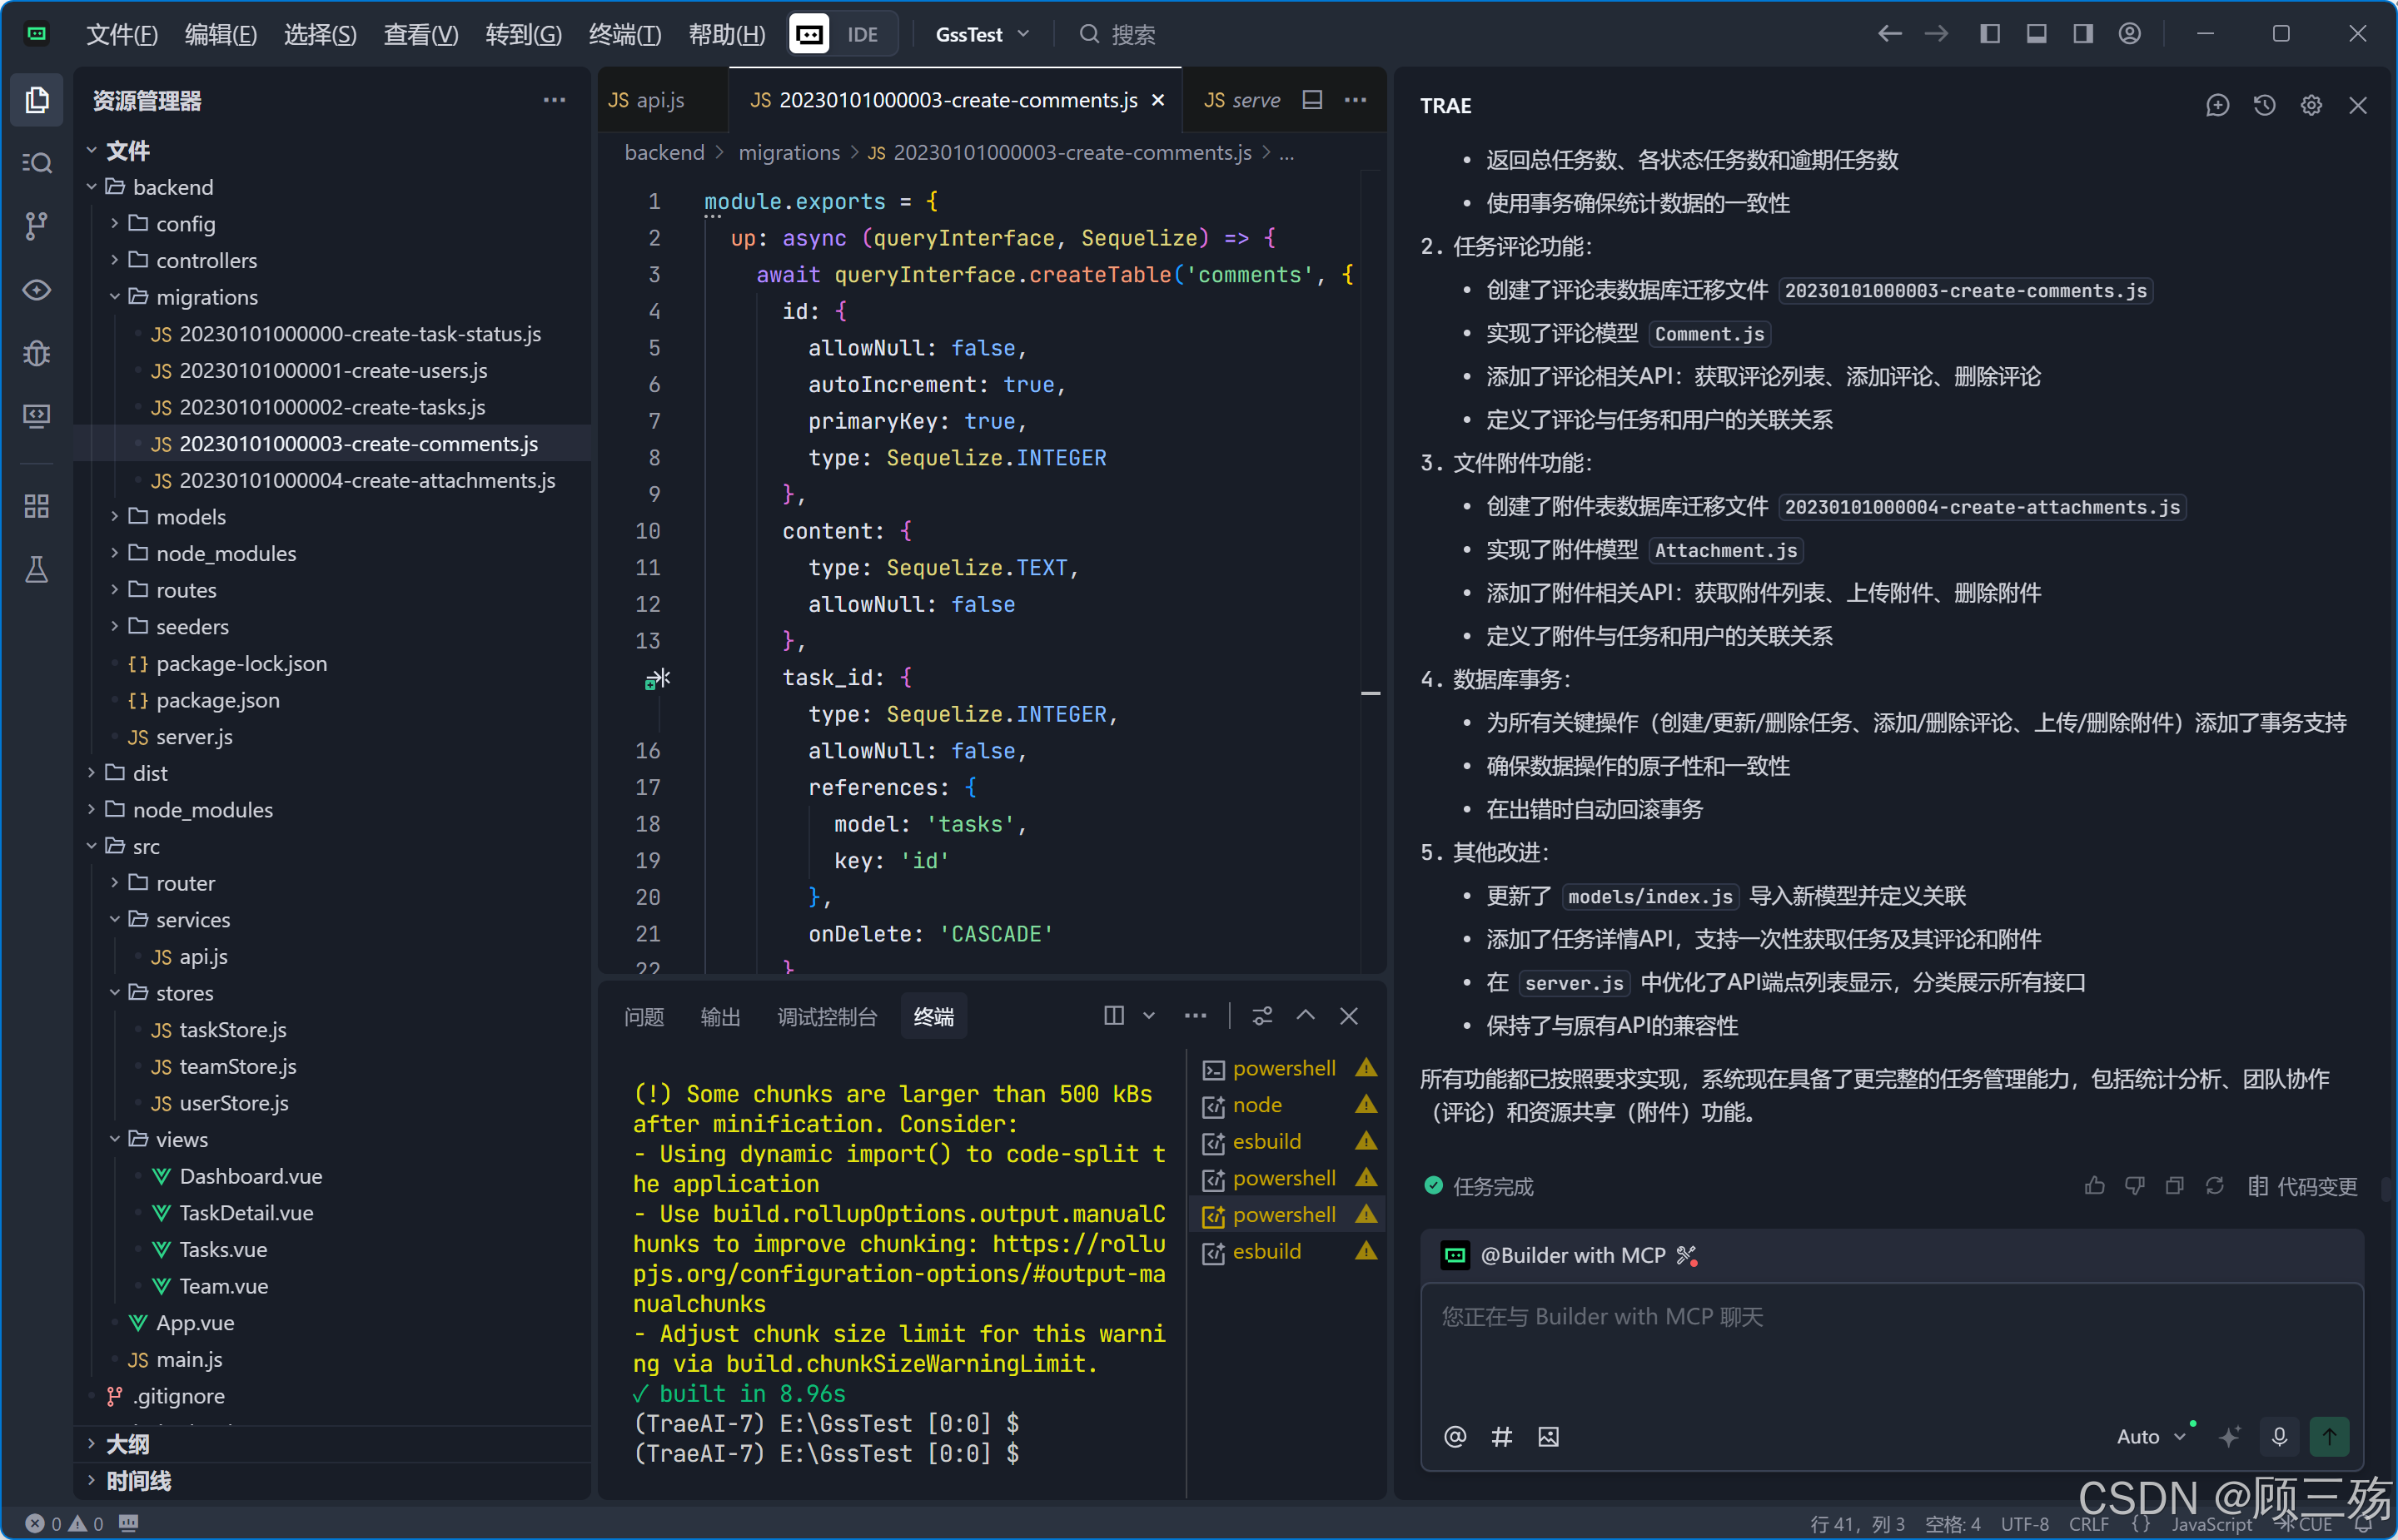Click the chat history icon in TRAE panel
Screen dimensions: 2398x1540
2264,105
